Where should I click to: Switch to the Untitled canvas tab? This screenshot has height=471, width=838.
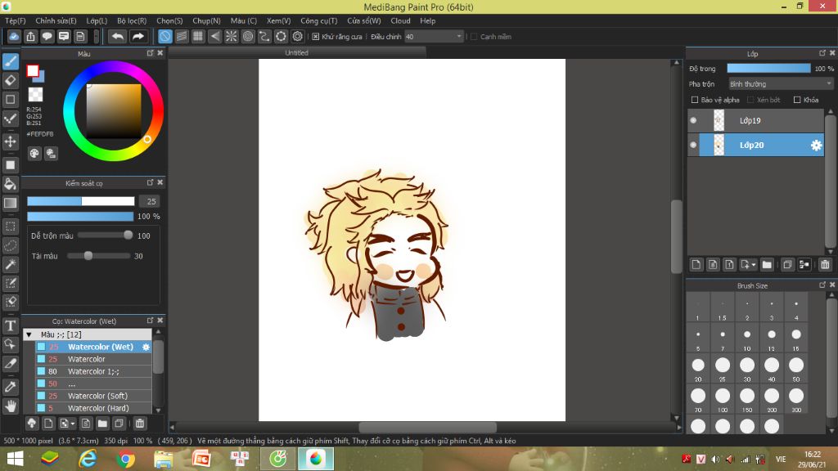pos(296,52)
